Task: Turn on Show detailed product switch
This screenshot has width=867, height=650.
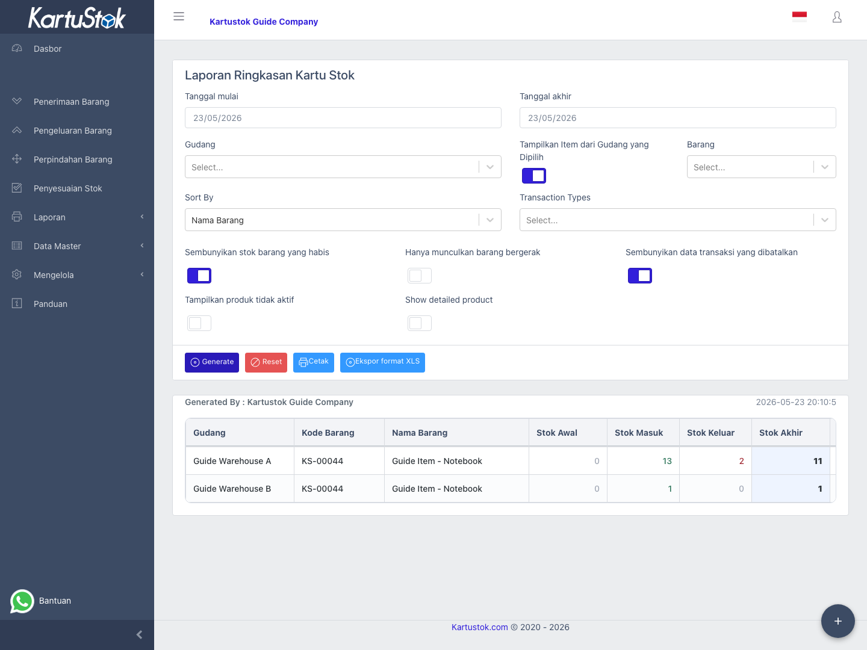Action: click(420, 323)
